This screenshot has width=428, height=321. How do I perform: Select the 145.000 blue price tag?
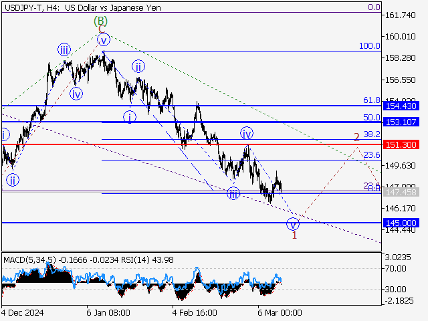pyautogui.click(x=401, y=223)
